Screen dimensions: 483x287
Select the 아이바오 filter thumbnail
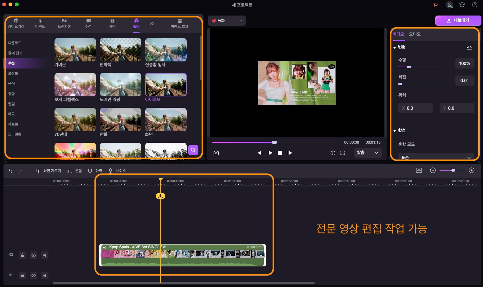[x=166, y=85]
